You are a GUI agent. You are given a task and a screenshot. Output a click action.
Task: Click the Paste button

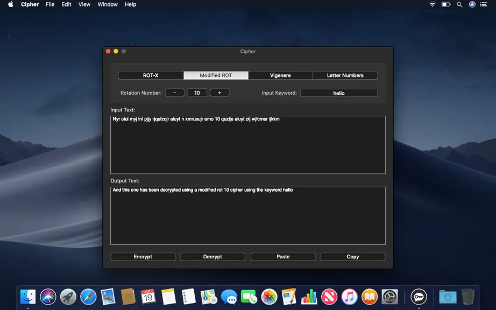coord(283,257)
